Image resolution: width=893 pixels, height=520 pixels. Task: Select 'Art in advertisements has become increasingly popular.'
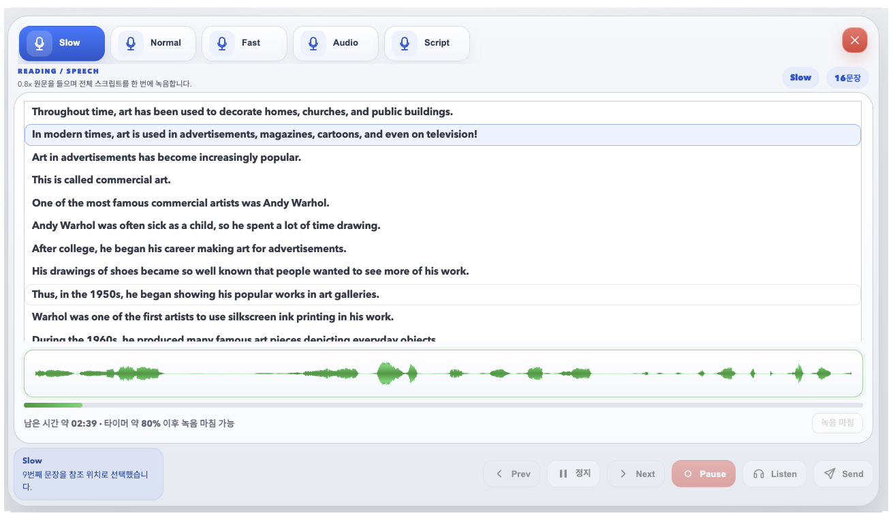[443, 157]
